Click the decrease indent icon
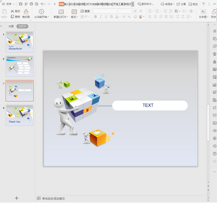Screen dimensions: 217x203 click(x=165, y=11)
